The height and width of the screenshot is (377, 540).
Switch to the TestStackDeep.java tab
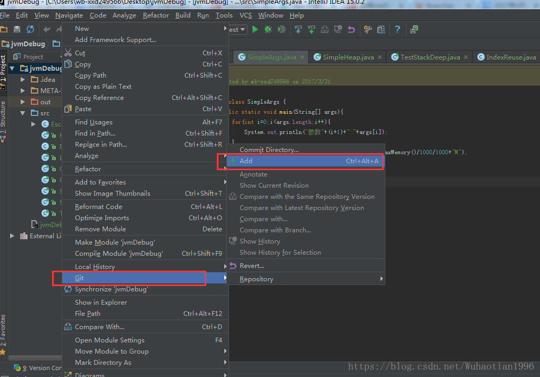coord(430,57)
